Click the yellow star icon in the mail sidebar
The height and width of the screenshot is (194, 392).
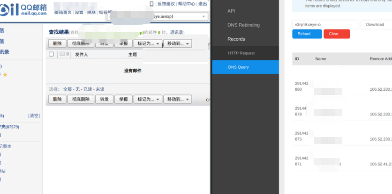(x=5, y=74)
